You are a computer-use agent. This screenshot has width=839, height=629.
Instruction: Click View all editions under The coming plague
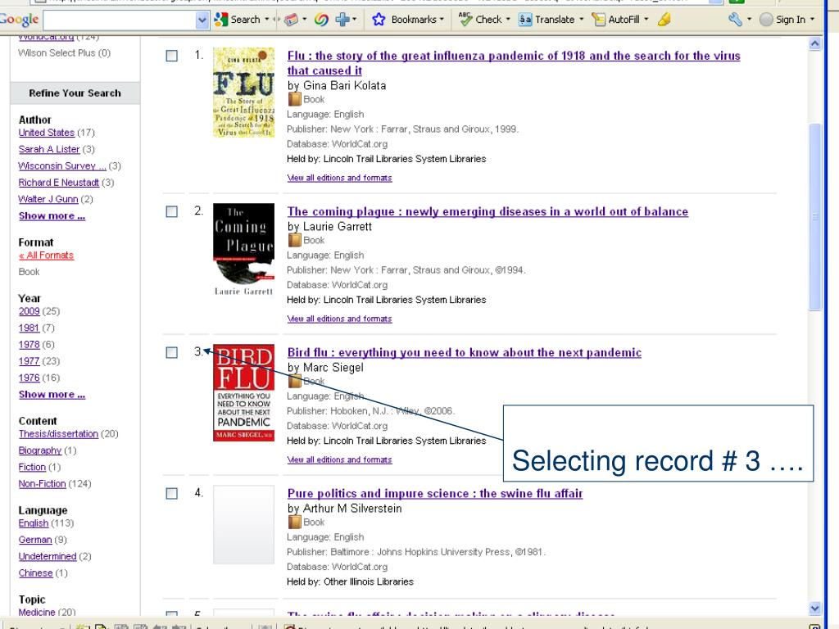pos(339,319)
